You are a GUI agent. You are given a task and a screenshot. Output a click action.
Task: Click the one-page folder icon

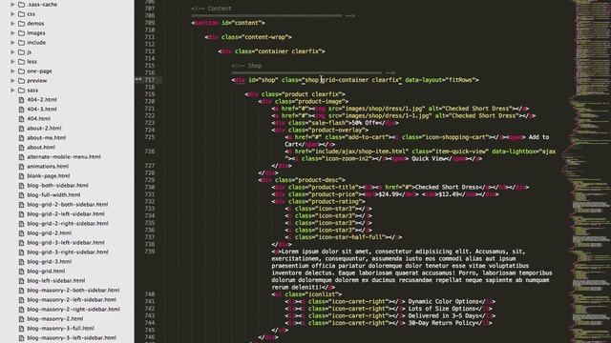(x=22, y=71)
